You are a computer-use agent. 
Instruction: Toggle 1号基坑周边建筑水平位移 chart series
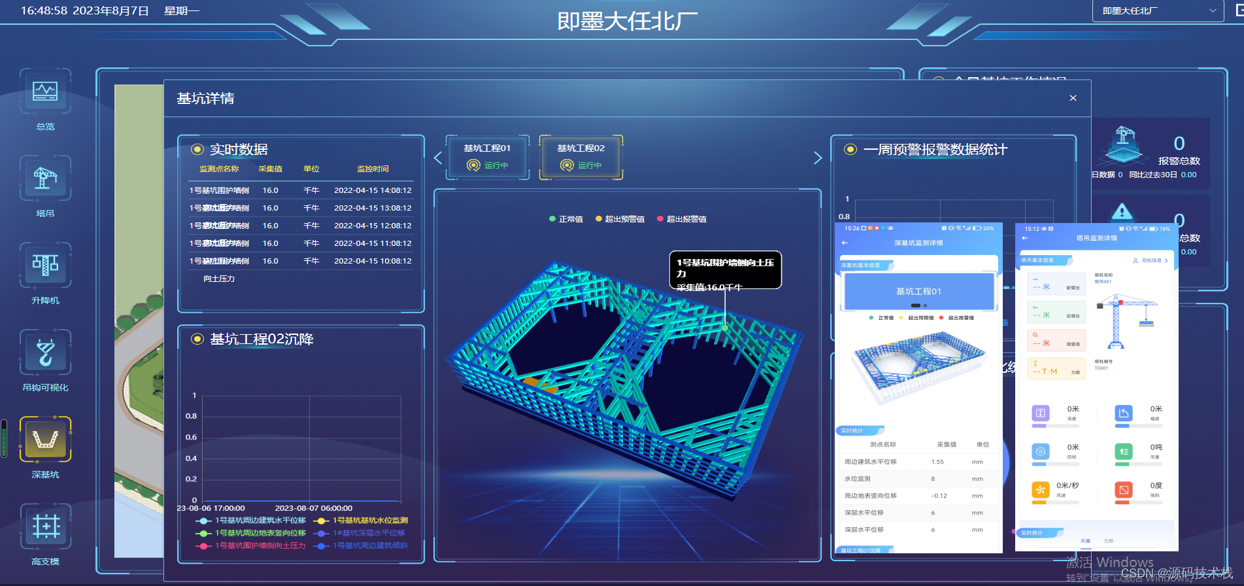pyautogui.click(x=251, y=521)
